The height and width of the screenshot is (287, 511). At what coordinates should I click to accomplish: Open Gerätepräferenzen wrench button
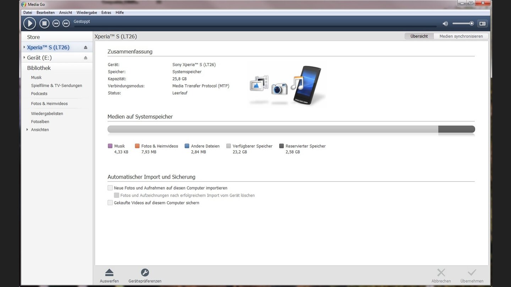coord(145,276)
